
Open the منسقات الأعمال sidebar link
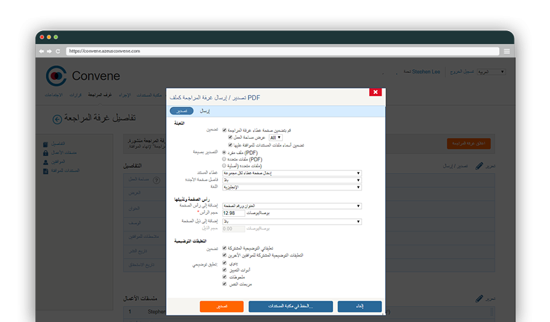64,153
